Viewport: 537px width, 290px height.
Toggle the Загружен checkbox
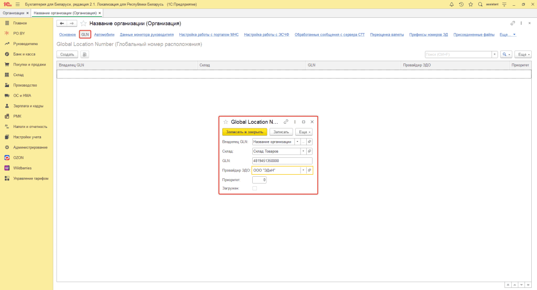pyautogui.click(x=255, y=188)
